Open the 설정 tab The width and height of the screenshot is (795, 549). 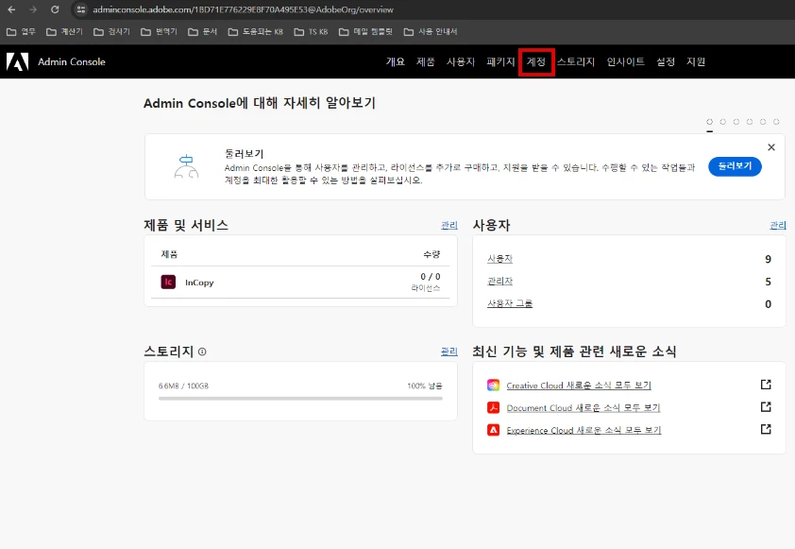pos(666,62)
